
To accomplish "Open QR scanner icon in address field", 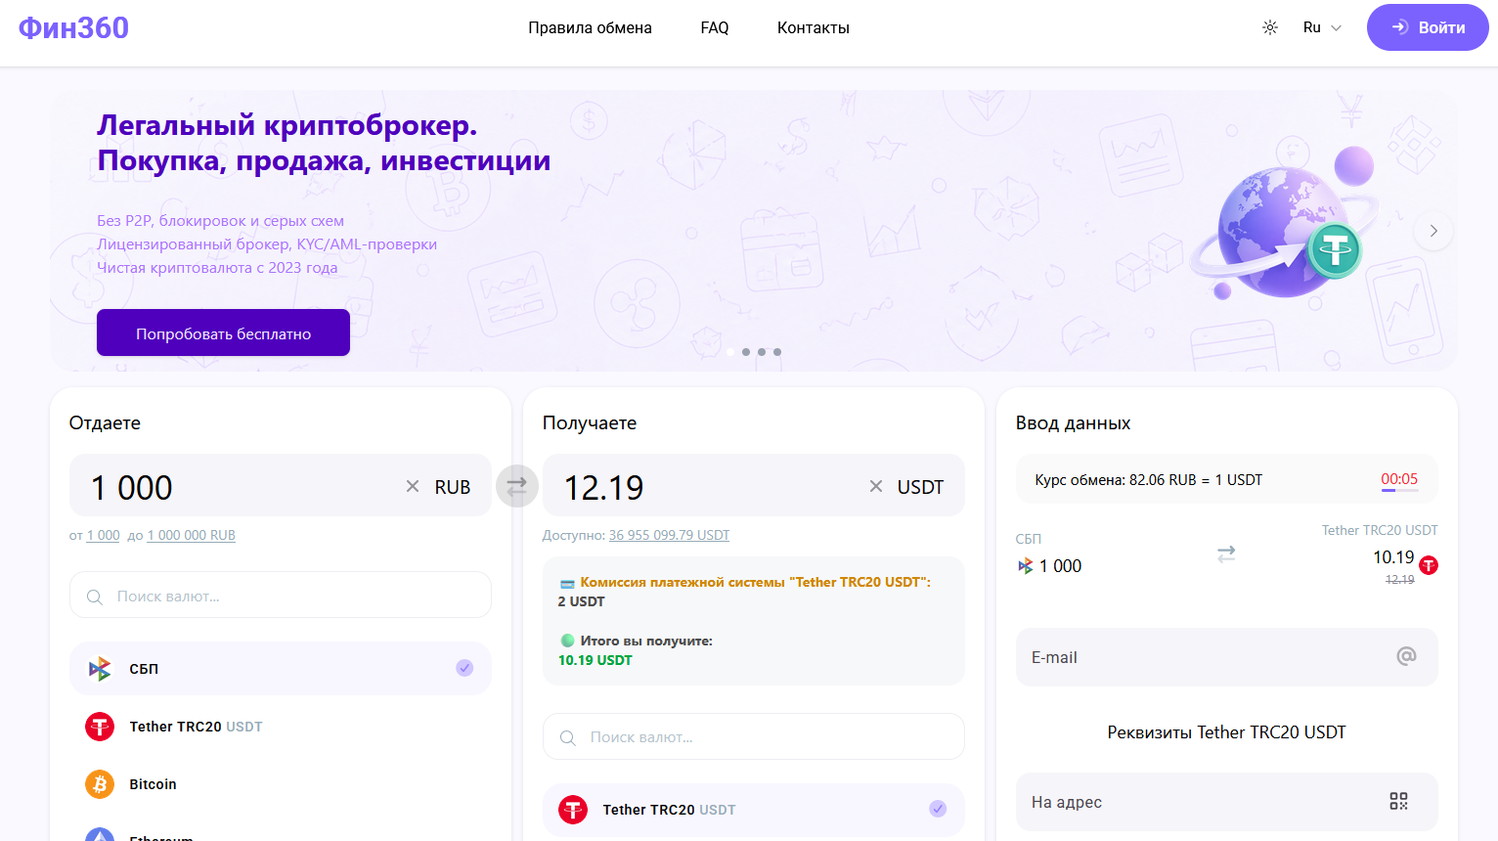I will tap(1399, 802).
